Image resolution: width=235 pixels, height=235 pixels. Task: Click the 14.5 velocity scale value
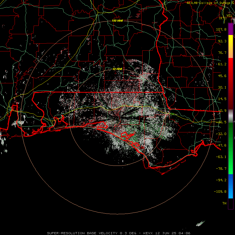[x=222, y=99]
